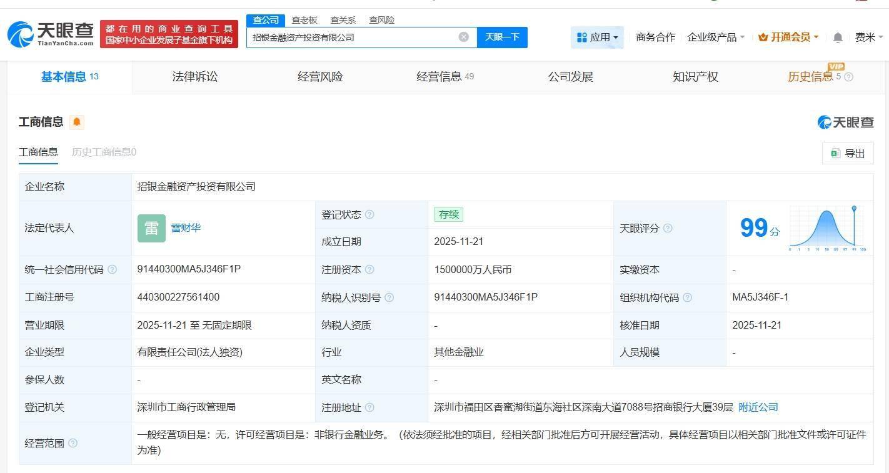Click the 天眼一下 search button
This screenshot has height=473, width=889.
[x=502, y=37]
